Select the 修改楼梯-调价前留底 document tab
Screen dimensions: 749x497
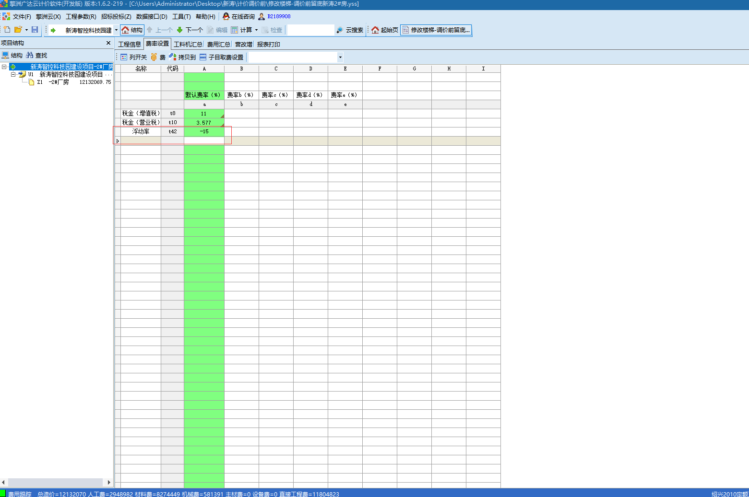[x=436, y=30]
